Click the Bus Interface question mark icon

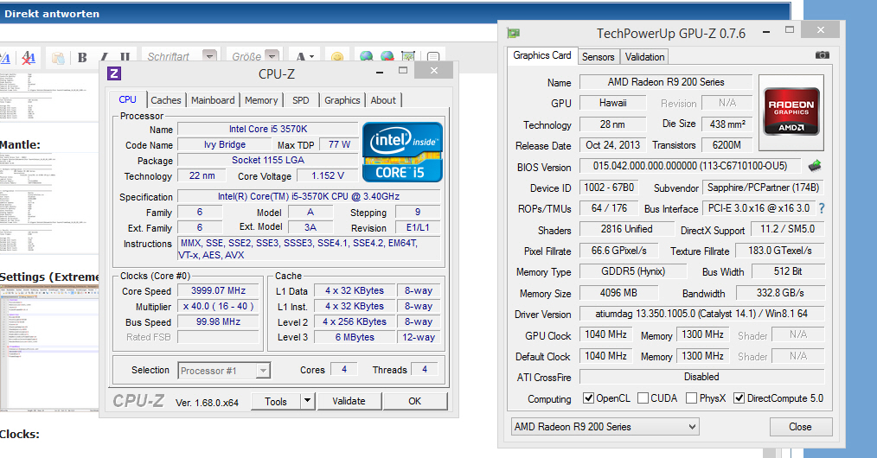click(x=822, y=208)
